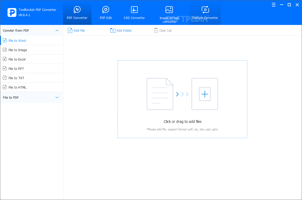302x200 pixels.
Task: Click the triple arrow conversion icon
Action: pyautogui.click(x=182, y=94)
